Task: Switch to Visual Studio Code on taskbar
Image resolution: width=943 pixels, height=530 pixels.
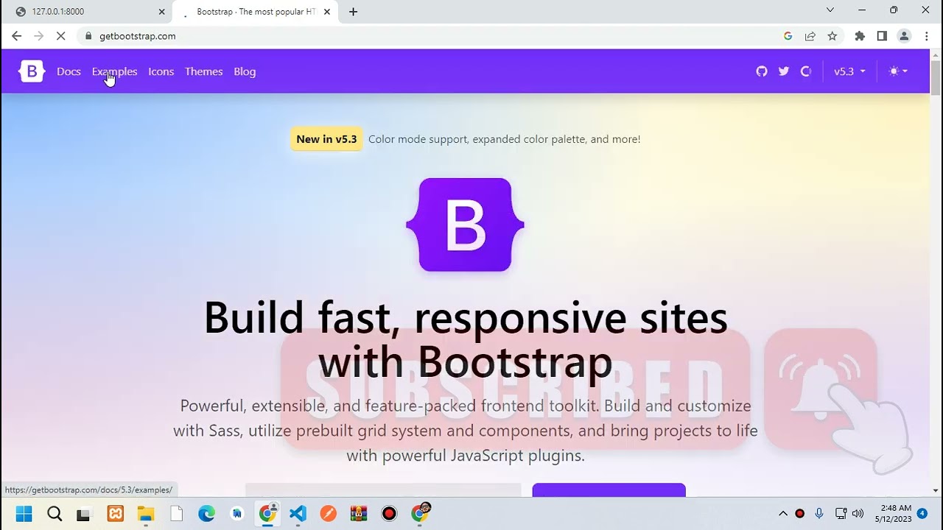Action: (298, 513)
